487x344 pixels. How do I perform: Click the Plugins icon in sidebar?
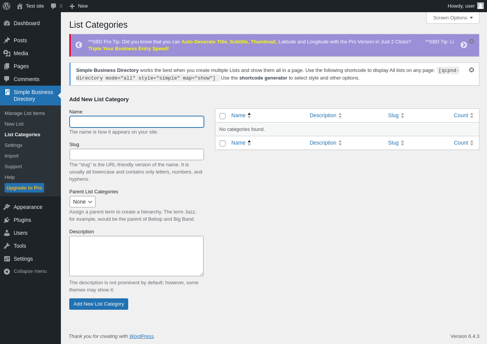click(7, 220)
